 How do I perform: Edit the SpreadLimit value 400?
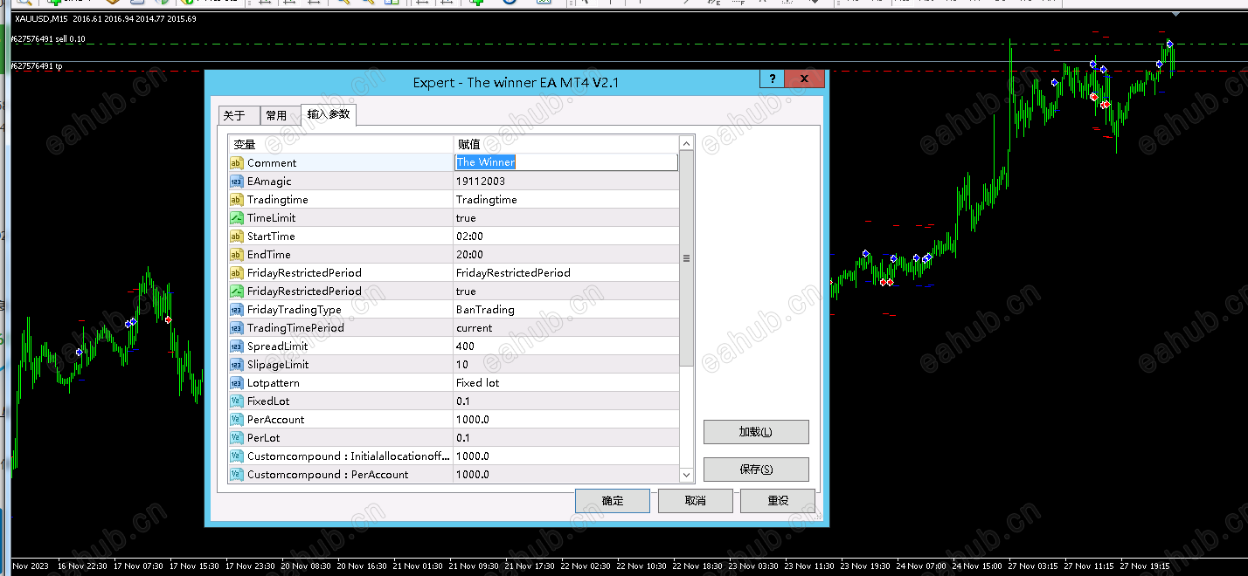pos(565,346)
